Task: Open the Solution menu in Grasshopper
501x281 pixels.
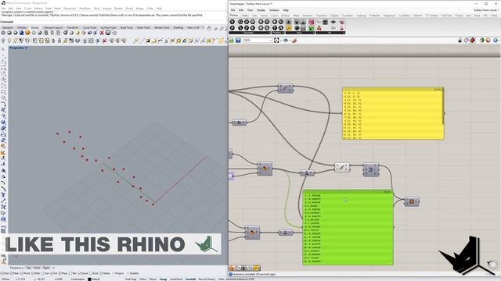Action: [x=274, y=10]
